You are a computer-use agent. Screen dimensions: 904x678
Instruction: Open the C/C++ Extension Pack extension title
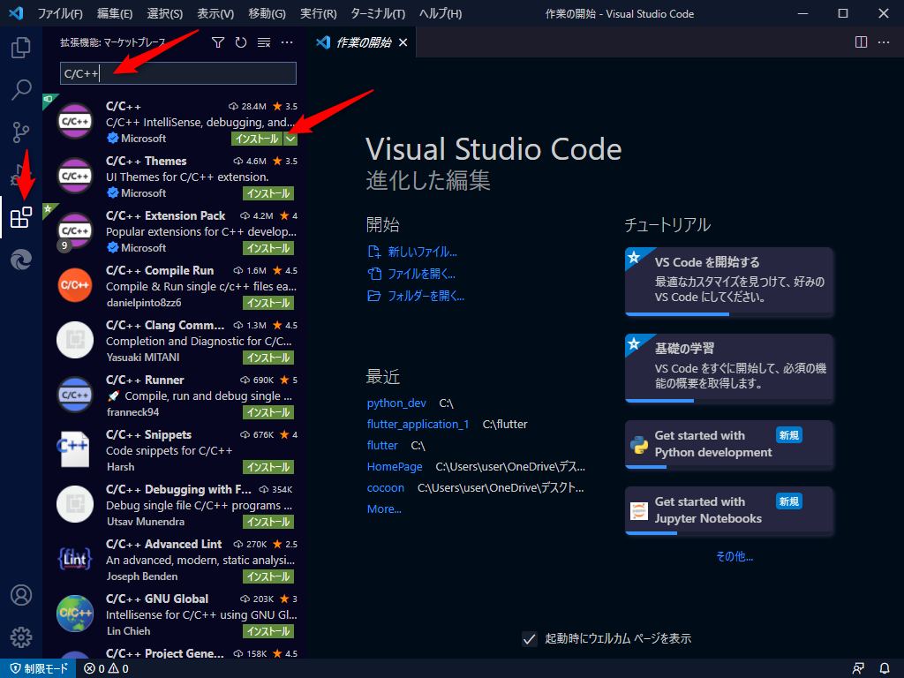tap(165, 215)
